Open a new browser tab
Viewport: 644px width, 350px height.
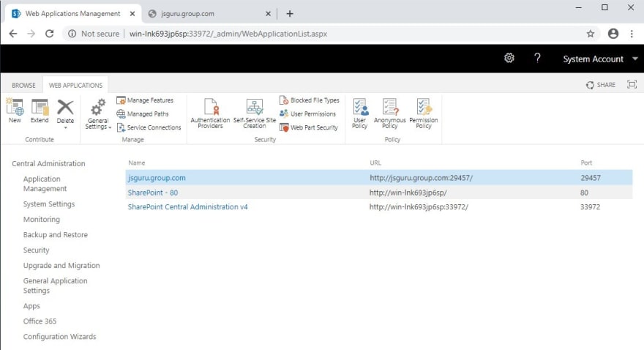tap(290, 14)
